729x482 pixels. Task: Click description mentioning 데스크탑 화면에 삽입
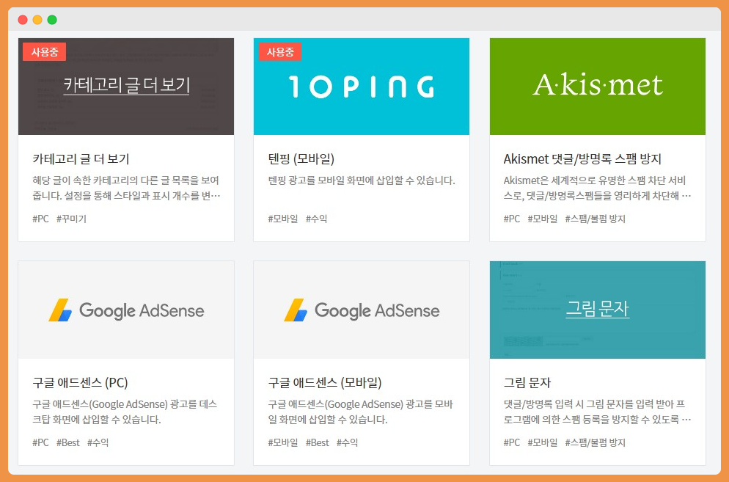tap(125, 412)
